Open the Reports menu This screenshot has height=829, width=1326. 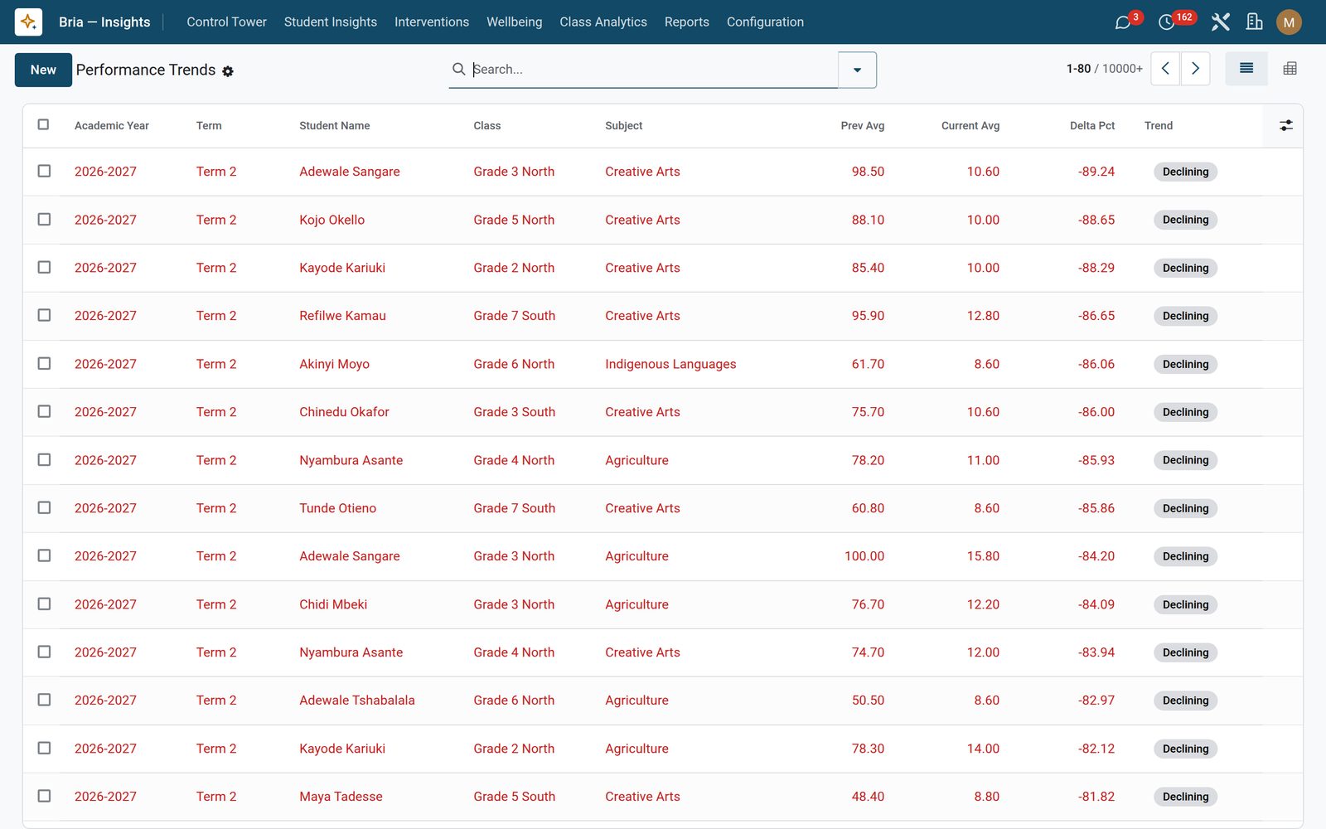(x=686, y=22)
